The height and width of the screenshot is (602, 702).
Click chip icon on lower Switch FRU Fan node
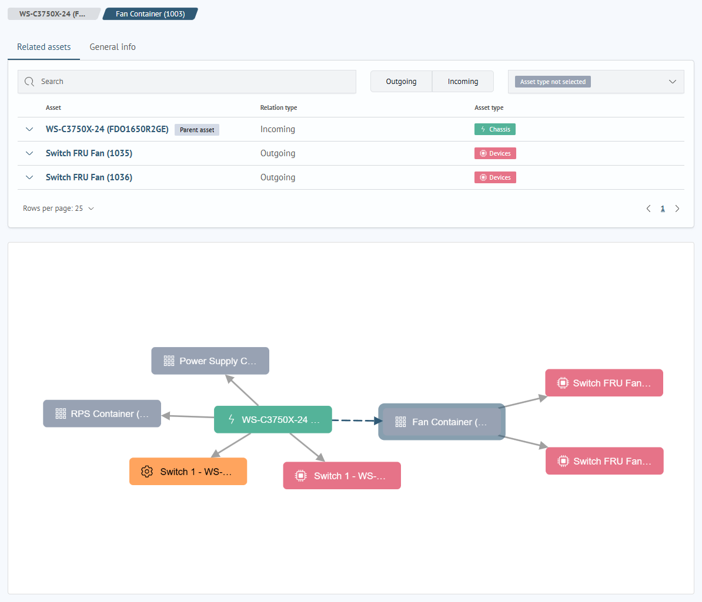[563, 460]
